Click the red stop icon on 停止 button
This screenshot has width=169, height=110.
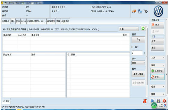click(x=153, y=25)
